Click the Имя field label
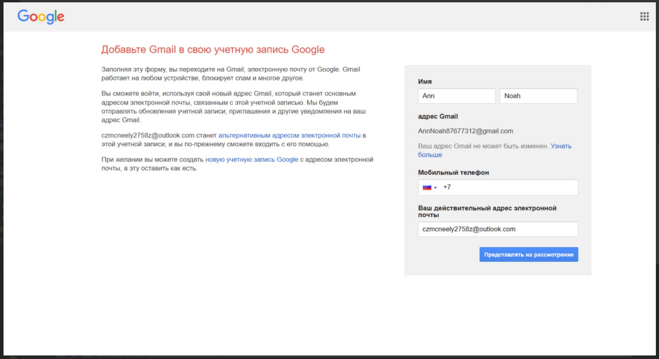The image size is (659, 359). tap(425, 81)
